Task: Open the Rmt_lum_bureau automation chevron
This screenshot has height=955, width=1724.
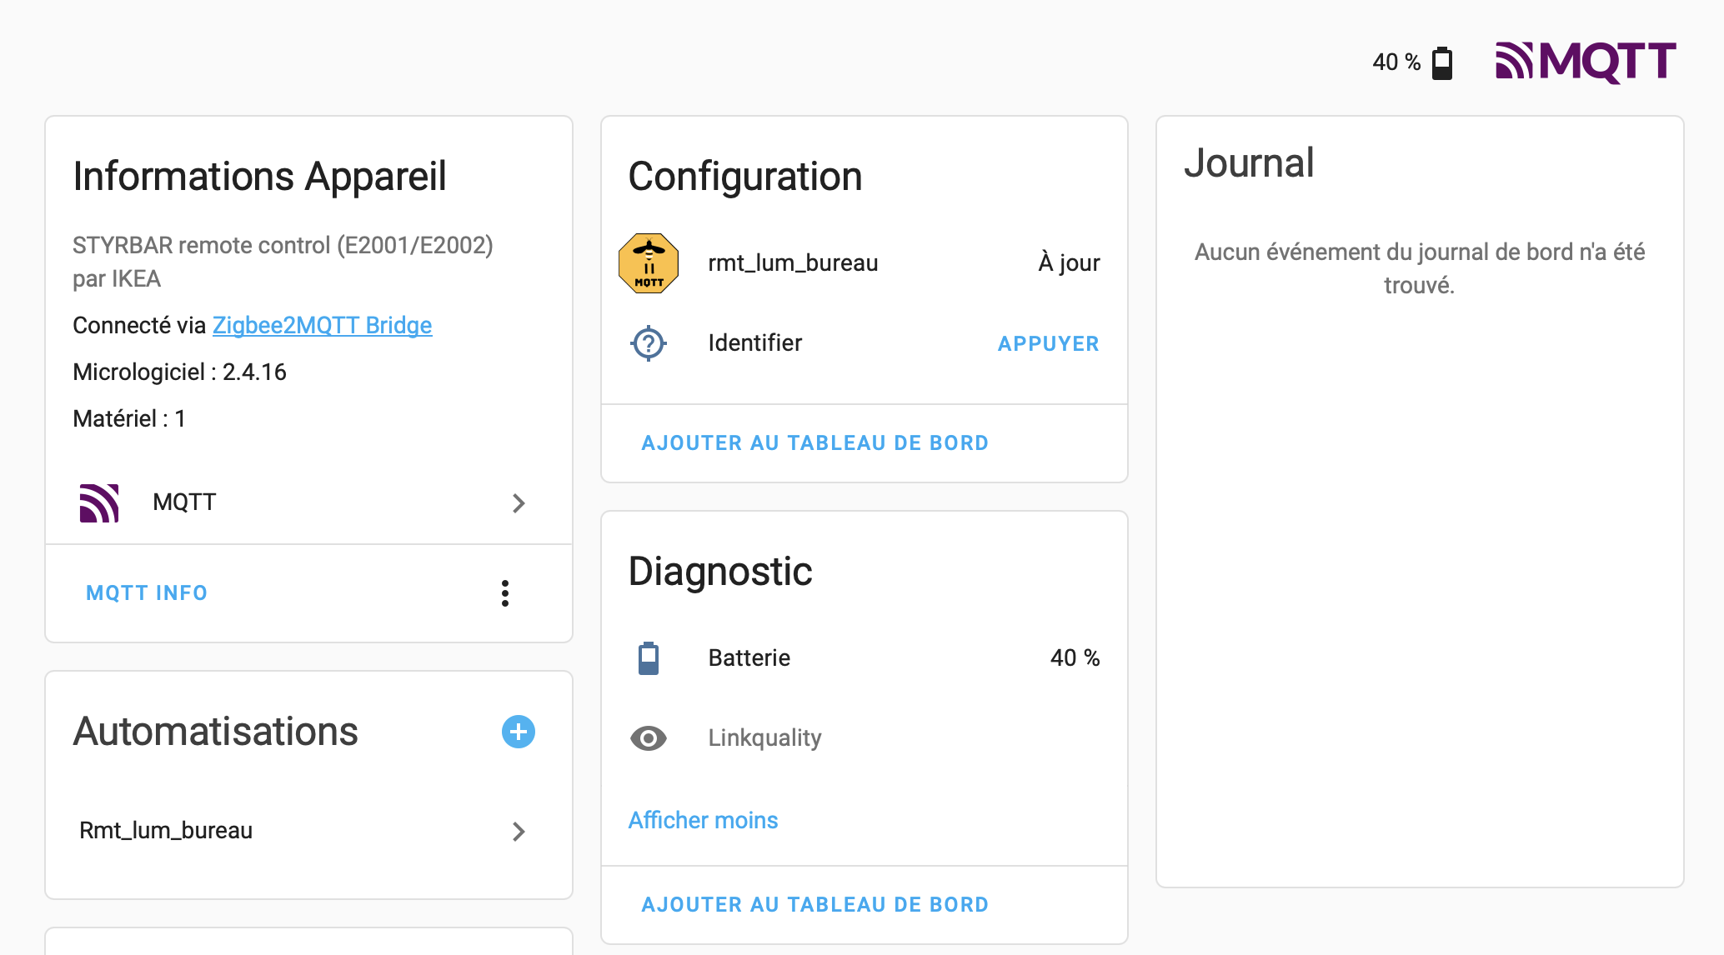Action: [x=519, y=831]
